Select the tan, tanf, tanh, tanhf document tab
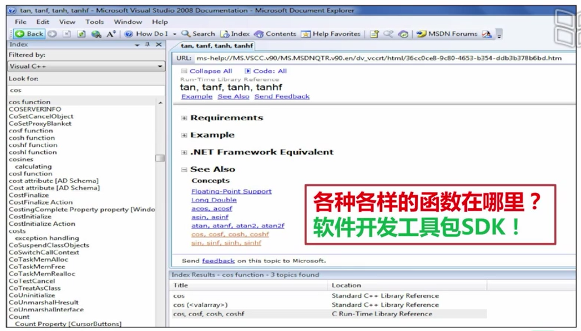The width and height of the screenshot is (581, 331). point(217,46)
